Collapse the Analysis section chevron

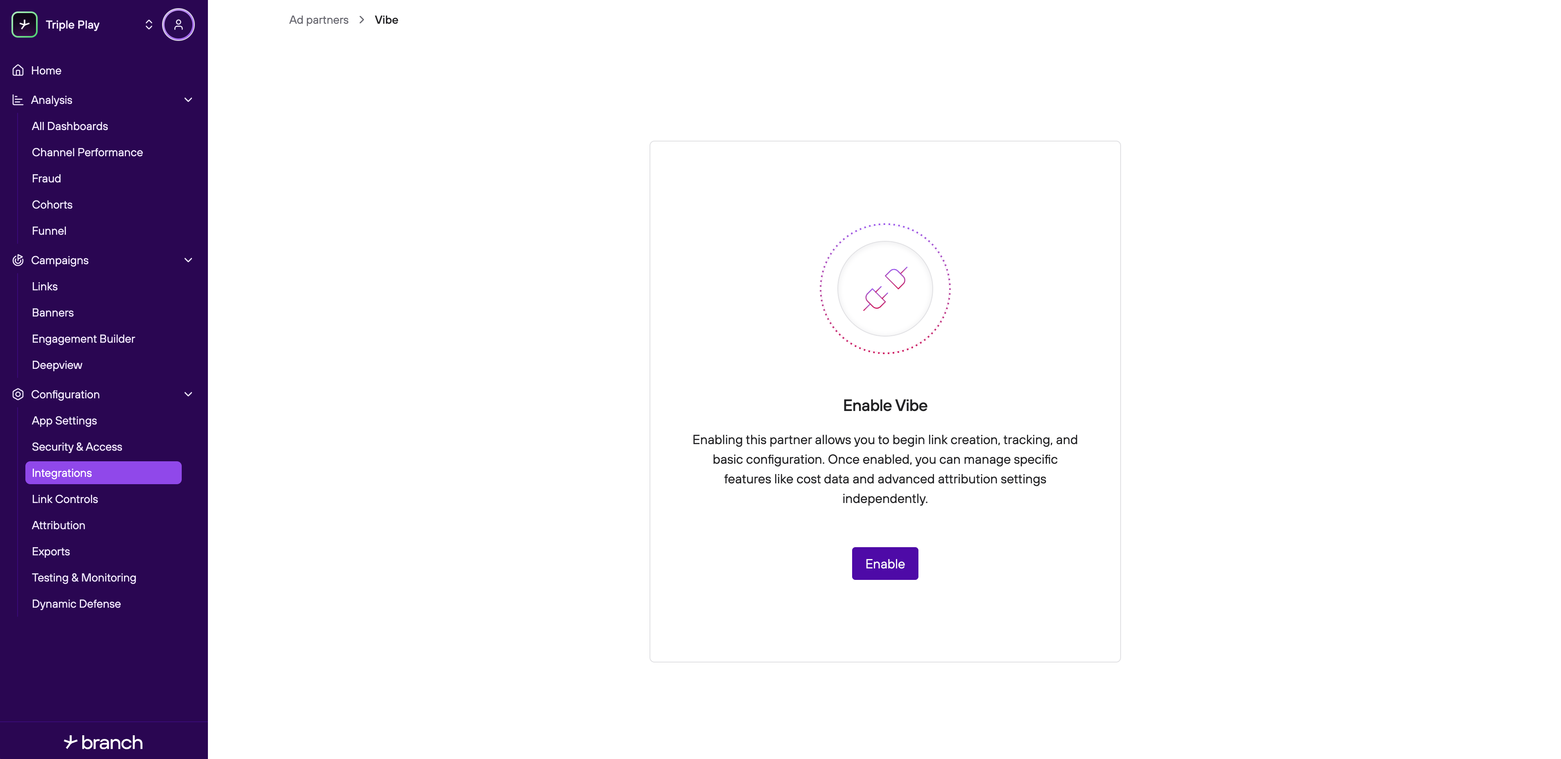pyautogui.click(x=188, y=100)
